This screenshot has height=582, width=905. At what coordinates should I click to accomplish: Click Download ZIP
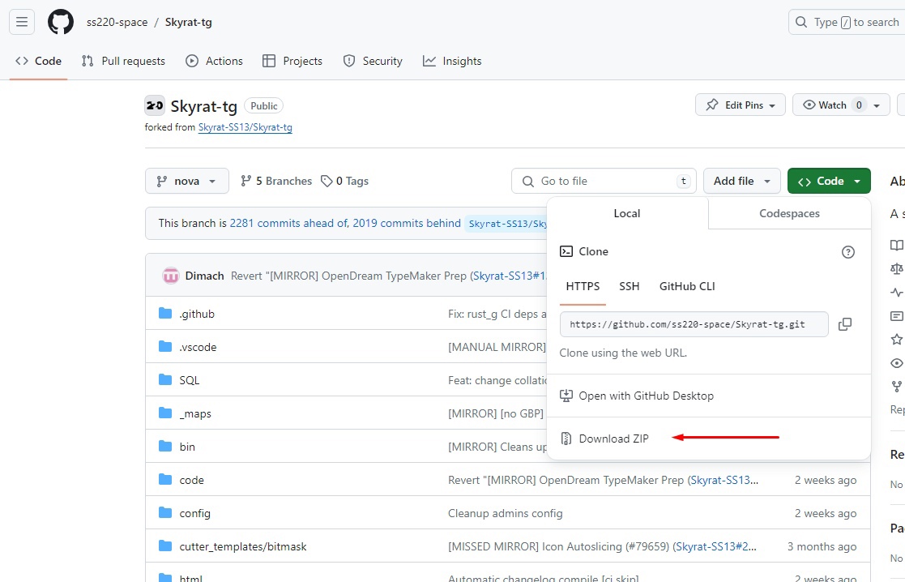(x=613, y=439)
